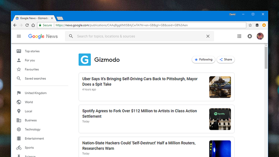Click the blue router thumbnail
The height and width of the screenshot is (157, 279).
pyautogui.click(x=220, y=149)
